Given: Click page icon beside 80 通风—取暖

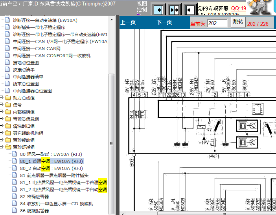Looking at the screenshot, I should point(15,154).
